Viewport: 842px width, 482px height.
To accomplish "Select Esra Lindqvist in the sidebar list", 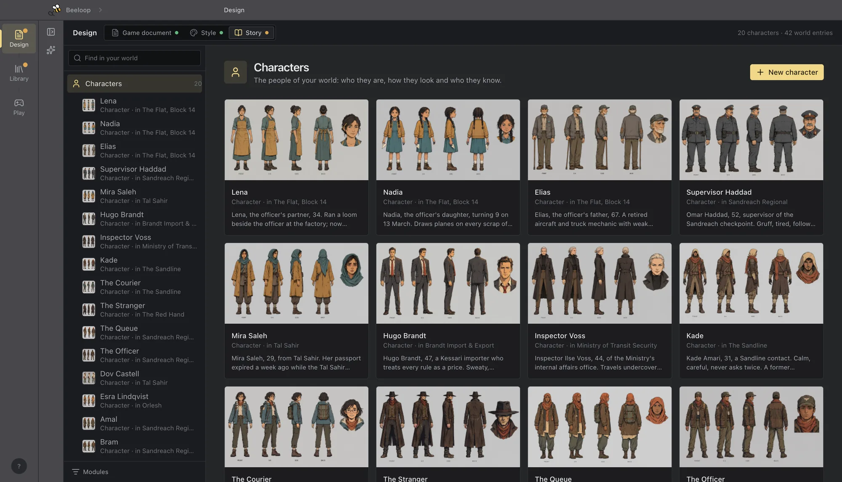I will (135, 400).
